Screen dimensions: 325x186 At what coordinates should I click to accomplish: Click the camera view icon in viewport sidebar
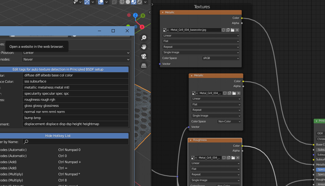click(x=143, y=56)
